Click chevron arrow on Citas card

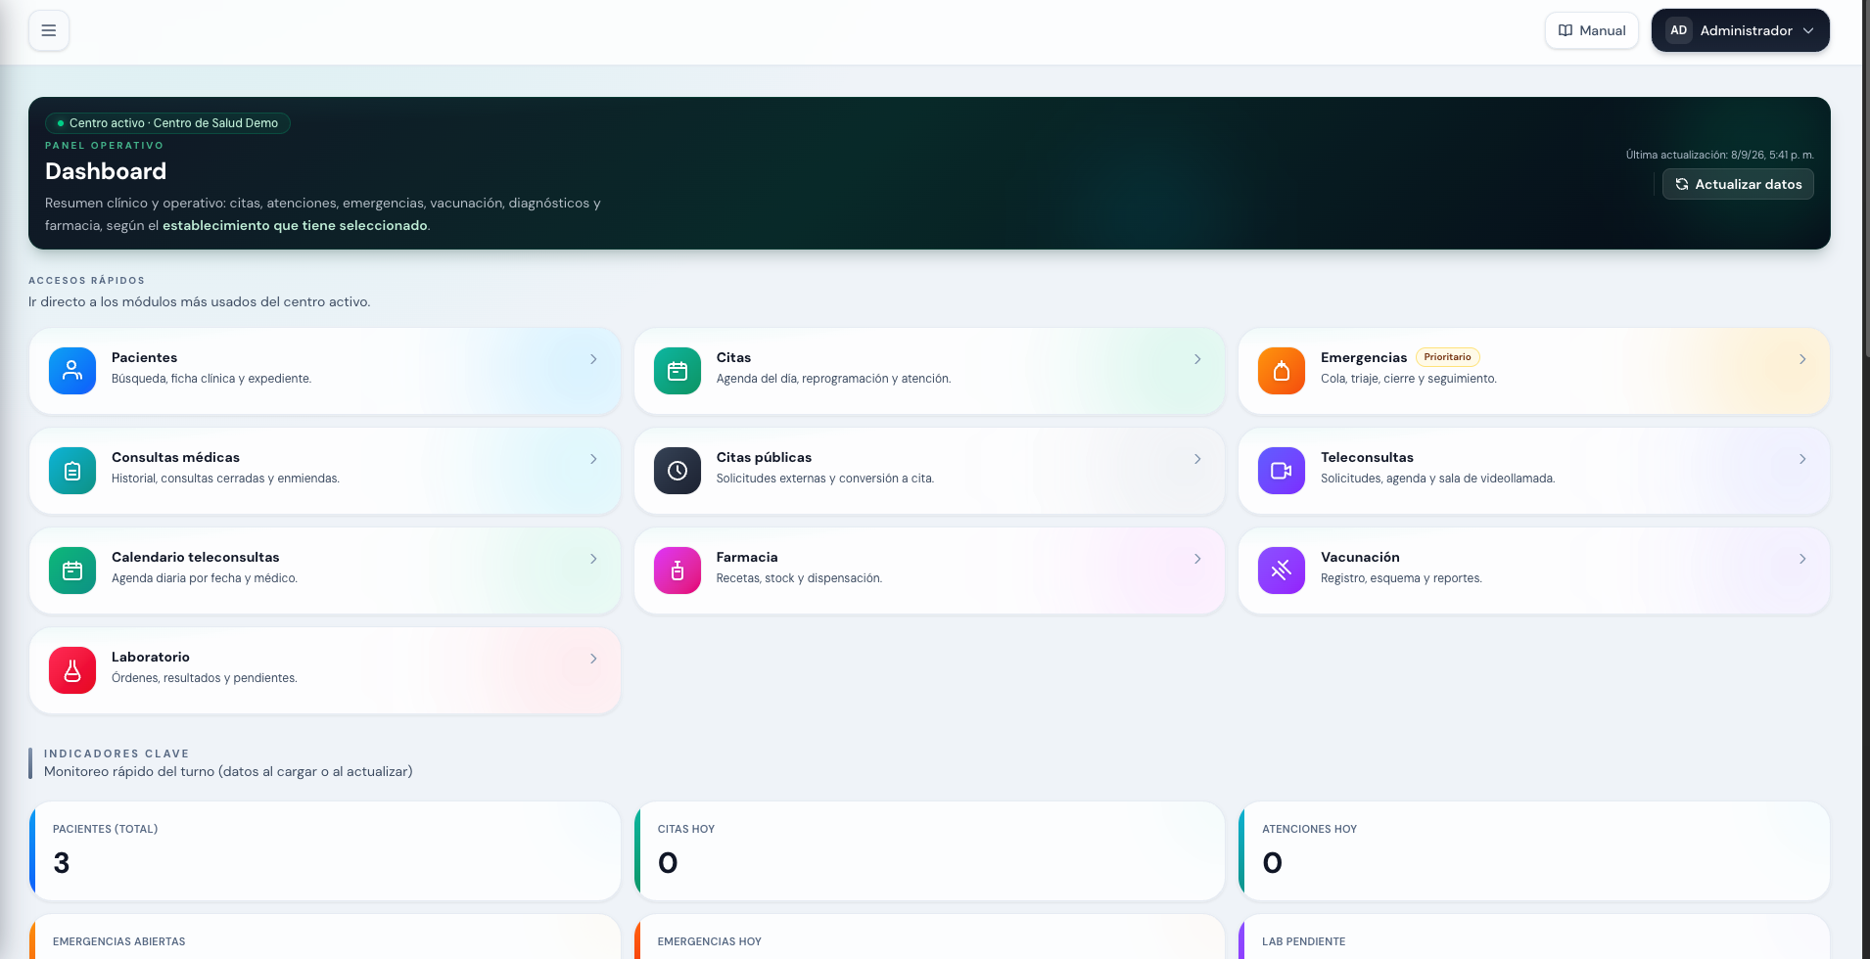pyautogui.click(x=1197, y=359)
